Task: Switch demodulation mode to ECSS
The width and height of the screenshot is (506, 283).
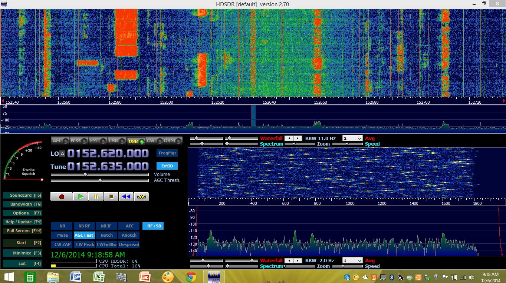Action: pos(79,141)
